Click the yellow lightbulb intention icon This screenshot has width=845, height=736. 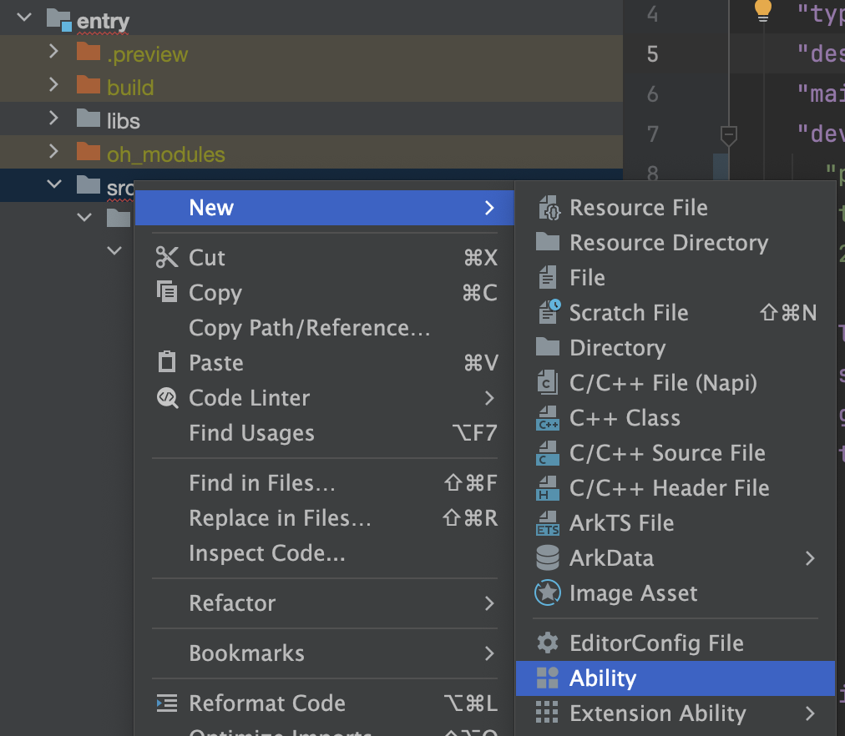click(x=763, y=11)
